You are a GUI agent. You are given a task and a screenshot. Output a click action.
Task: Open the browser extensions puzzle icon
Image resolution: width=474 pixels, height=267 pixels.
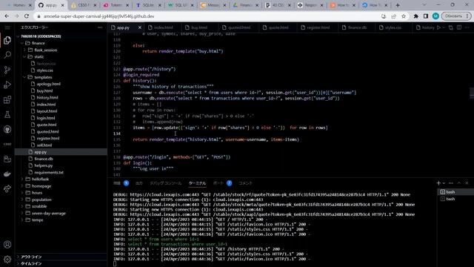[x=416, y=16]
